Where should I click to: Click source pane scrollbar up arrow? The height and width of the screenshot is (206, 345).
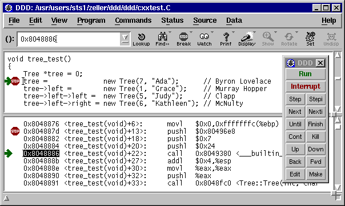338,55
